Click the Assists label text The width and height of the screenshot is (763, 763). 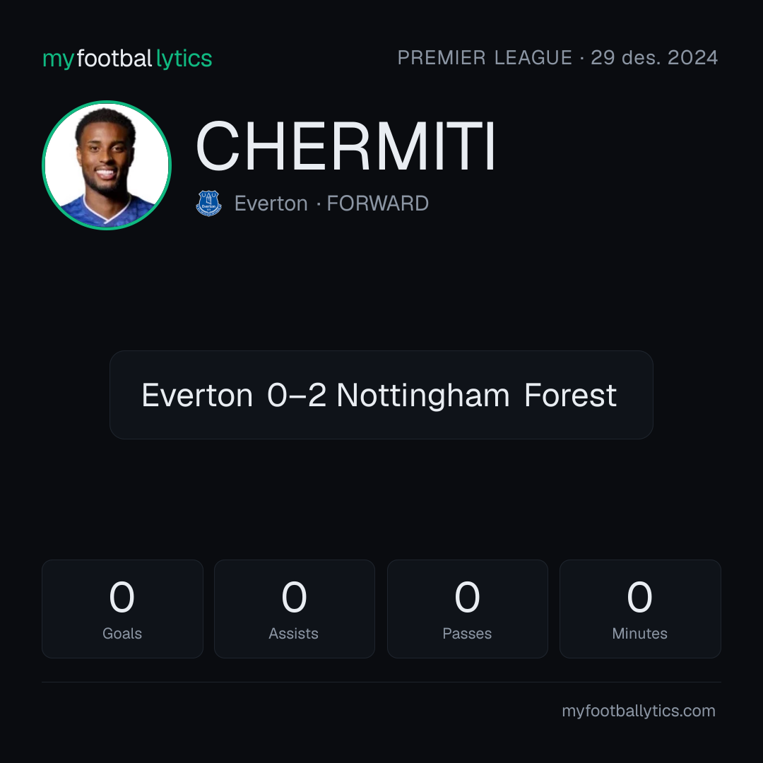pos(293,634)
